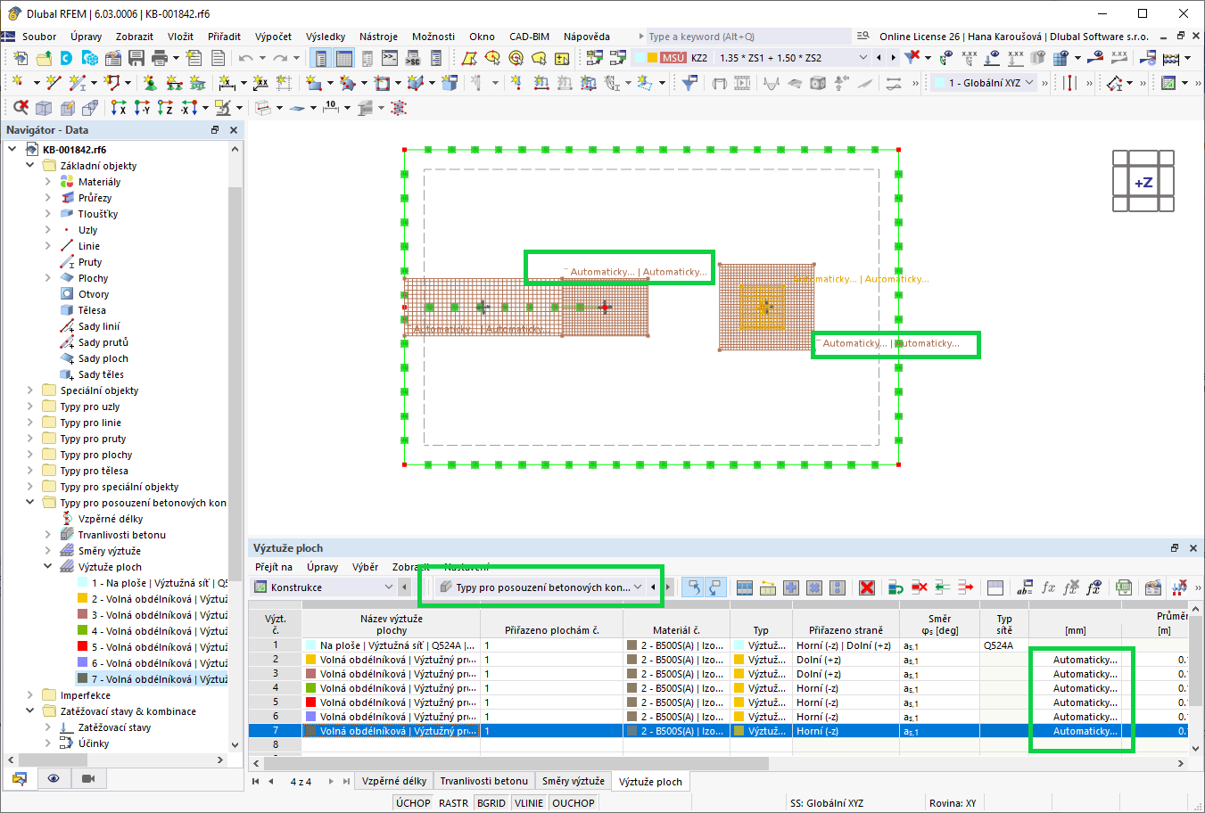Click the cancel-selection magnifier icon
Image resolution: width=1205 pixels, height=813 pixels.
click(21, 107)
